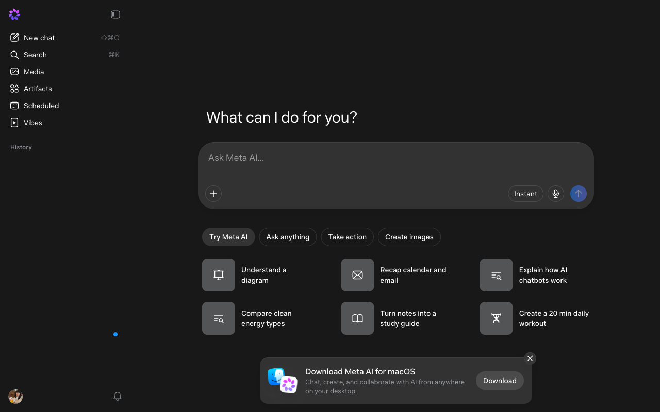Click the Explain how AI chatbots work icon
This screenshot has height=412, width=660.
pos(496,275)
